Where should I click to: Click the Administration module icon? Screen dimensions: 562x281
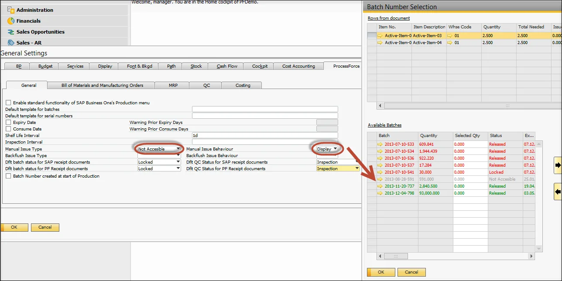(11, 10)
